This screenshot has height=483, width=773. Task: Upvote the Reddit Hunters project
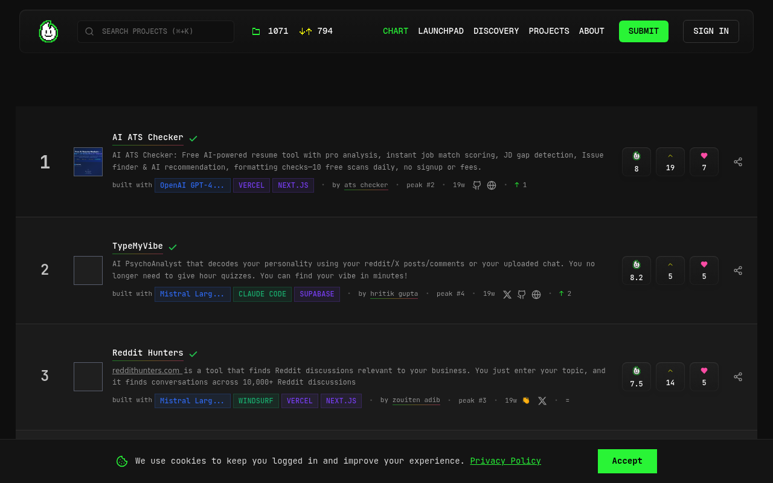click(670, 377)
